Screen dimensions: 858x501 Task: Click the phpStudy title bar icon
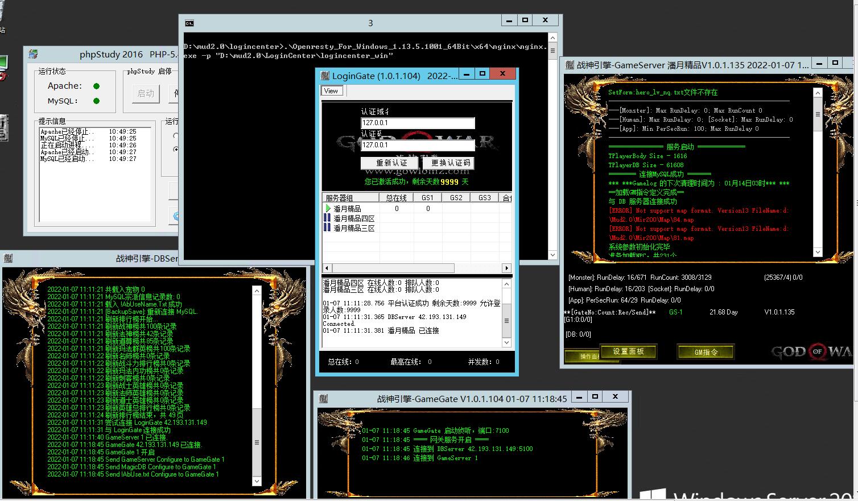tap(34, 55)
